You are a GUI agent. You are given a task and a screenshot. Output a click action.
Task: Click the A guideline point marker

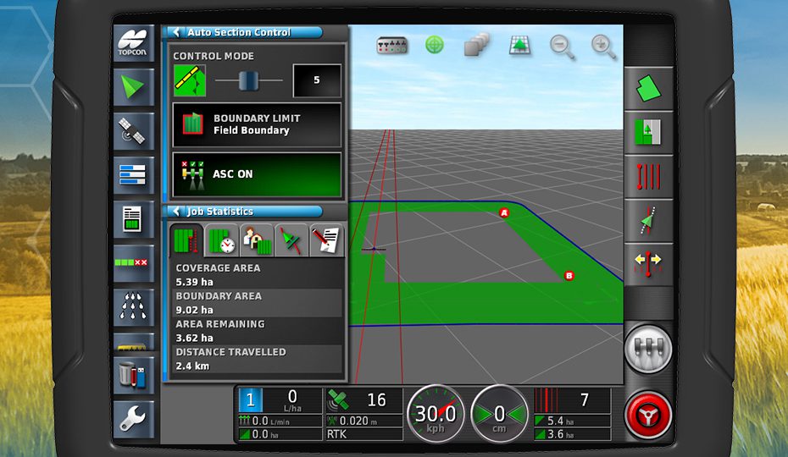(x=504, y=213)
